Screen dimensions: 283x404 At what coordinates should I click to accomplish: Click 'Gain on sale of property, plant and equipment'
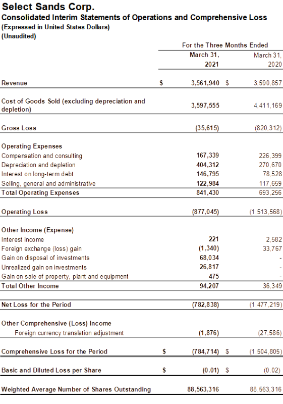[65, 276]
